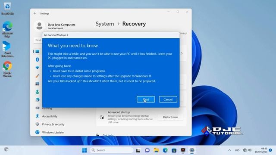Click the IND language indicator
This screenshot has height=155, width=276.
[237, 150]
